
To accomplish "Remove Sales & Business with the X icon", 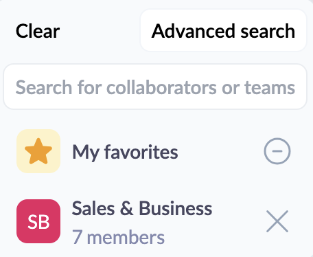I will point(277,221).
